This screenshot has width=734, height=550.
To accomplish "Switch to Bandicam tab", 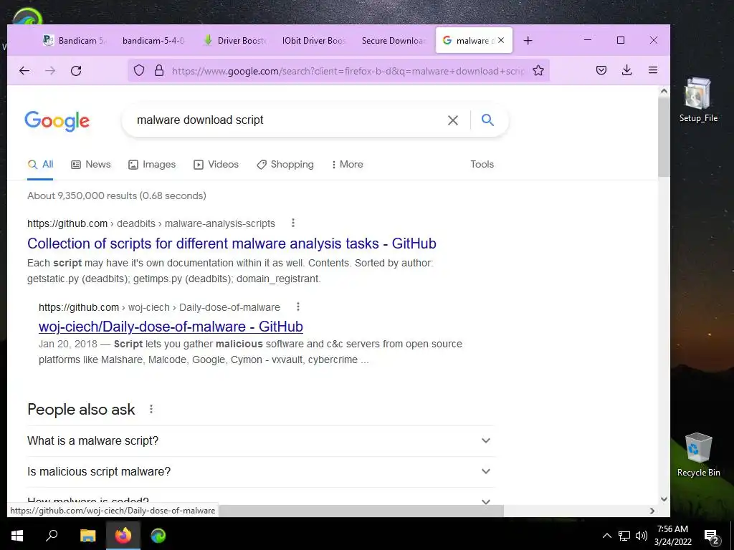I will point(75,41).
